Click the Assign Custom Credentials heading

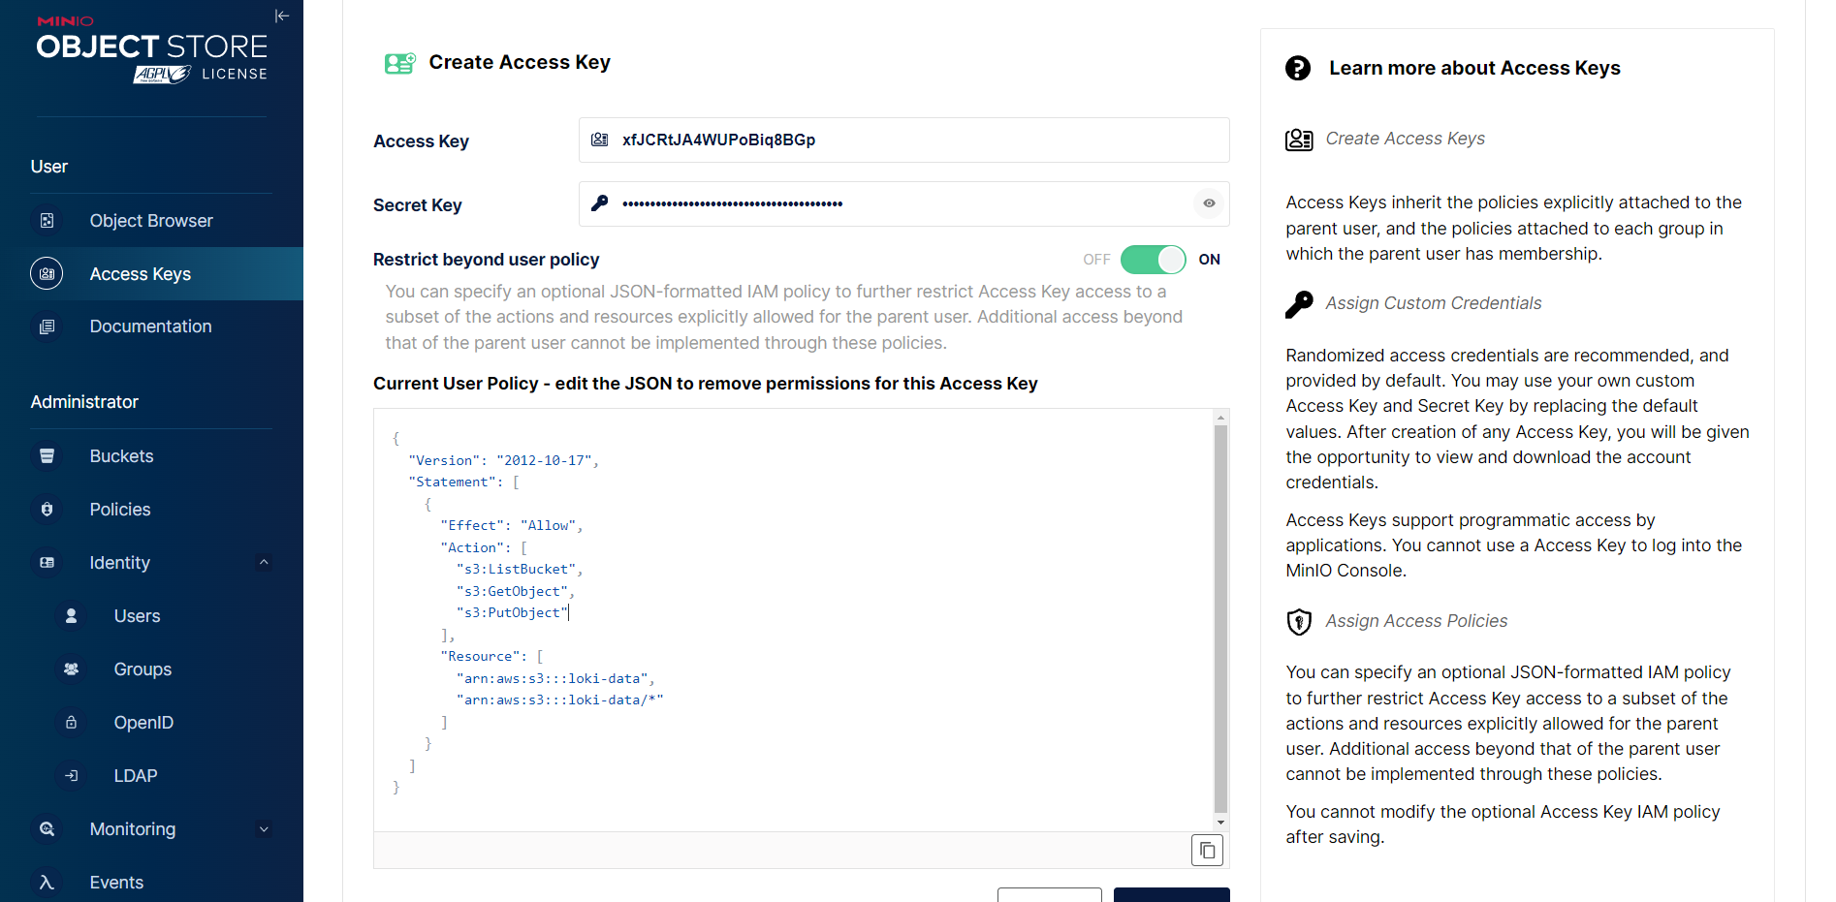1433,303
